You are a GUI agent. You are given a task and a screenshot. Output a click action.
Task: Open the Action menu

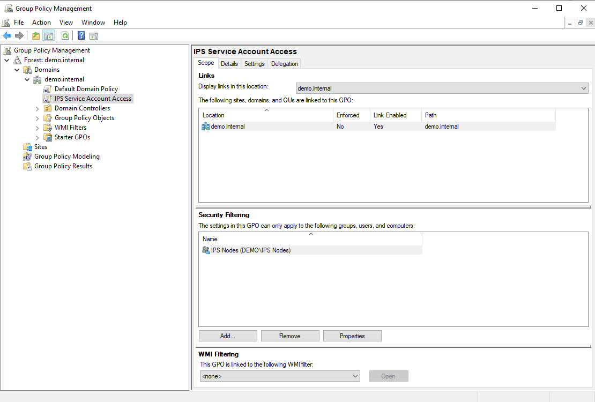pos(41,22)
